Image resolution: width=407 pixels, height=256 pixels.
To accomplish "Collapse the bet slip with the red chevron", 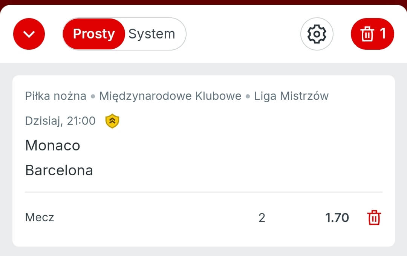I will click(x=29, y=34).
